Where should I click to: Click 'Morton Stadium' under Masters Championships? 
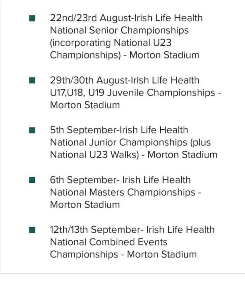[x=85, y=205]
